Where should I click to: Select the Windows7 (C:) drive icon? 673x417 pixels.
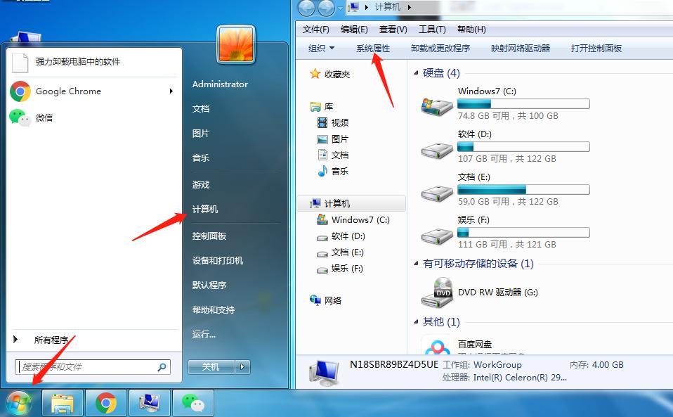point(434,103)
